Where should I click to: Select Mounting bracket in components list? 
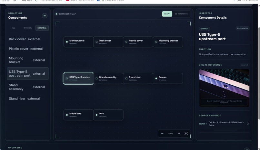pos(28,60)
